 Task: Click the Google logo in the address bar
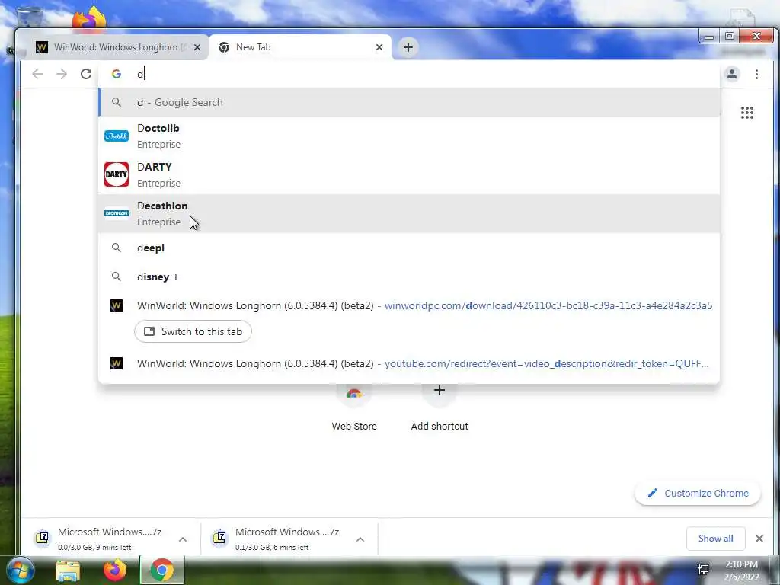tap(117, 74)
